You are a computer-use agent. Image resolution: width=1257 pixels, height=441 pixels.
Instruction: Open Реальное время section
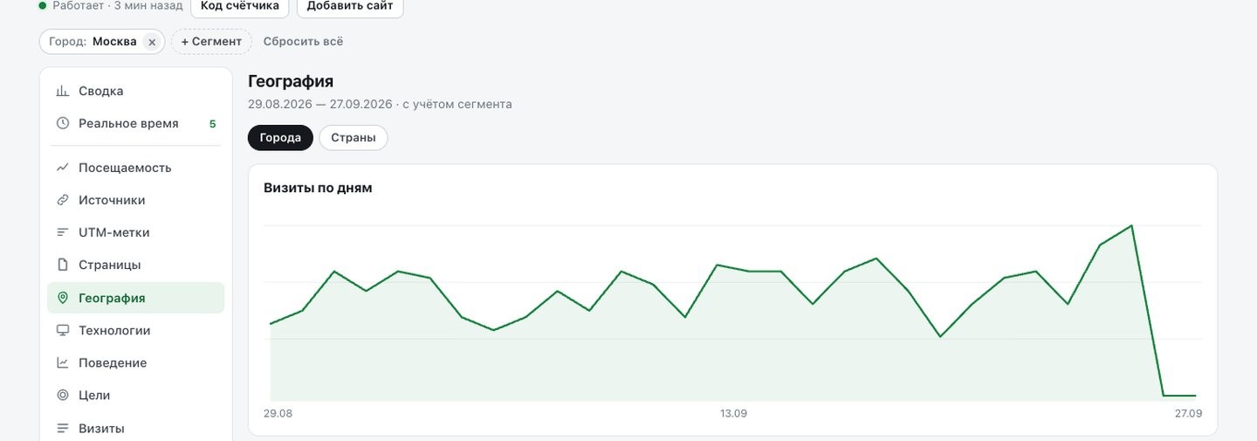pyautogui.click(x=136, y=123)
